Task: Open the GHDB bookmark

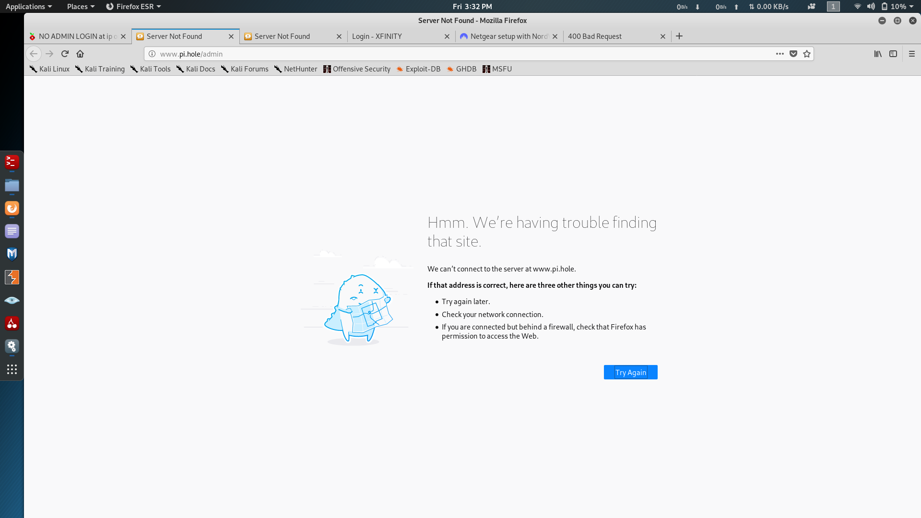Action: [461, 69]
